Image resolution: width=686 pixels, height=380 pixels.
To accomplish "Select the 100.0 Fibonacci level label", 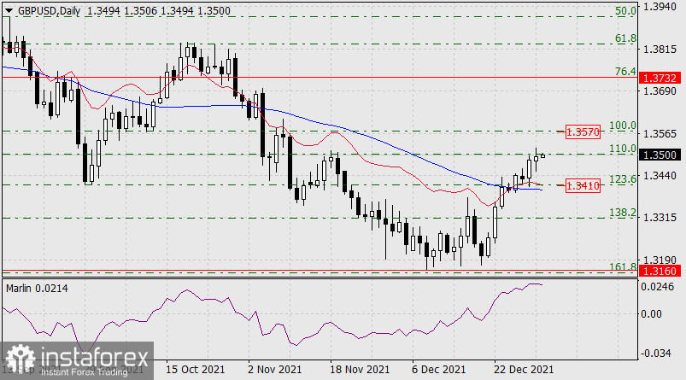I will pos(624,126).
